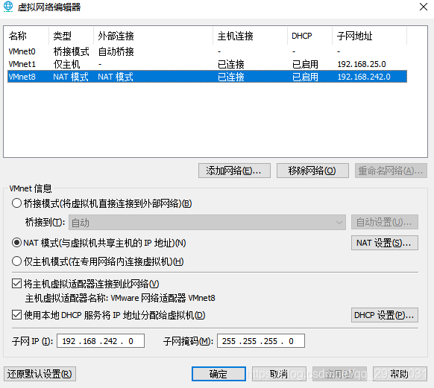434x388 pixels.
Task: Select the 桥接模式 radio button
Action: (x=16, y=203)
